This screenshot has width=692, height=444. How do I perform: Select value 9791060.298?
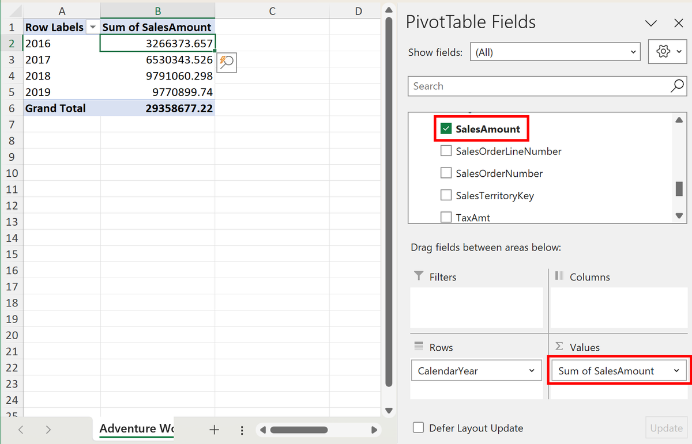pyautogui.click(x=157, y=75)
